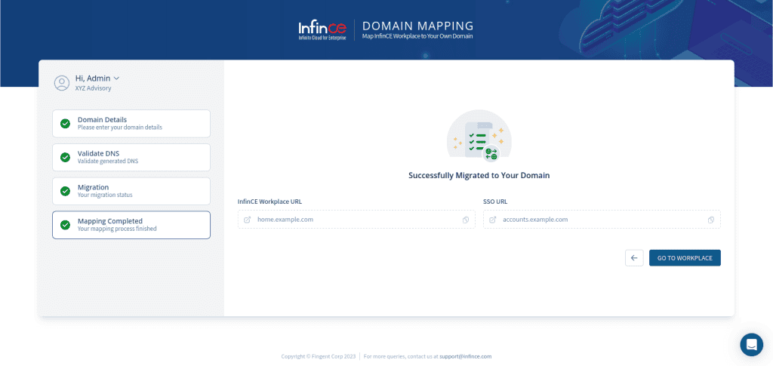Select the Migration step
This screenshot has height=366, width=773.
click(x=131, y=191)
